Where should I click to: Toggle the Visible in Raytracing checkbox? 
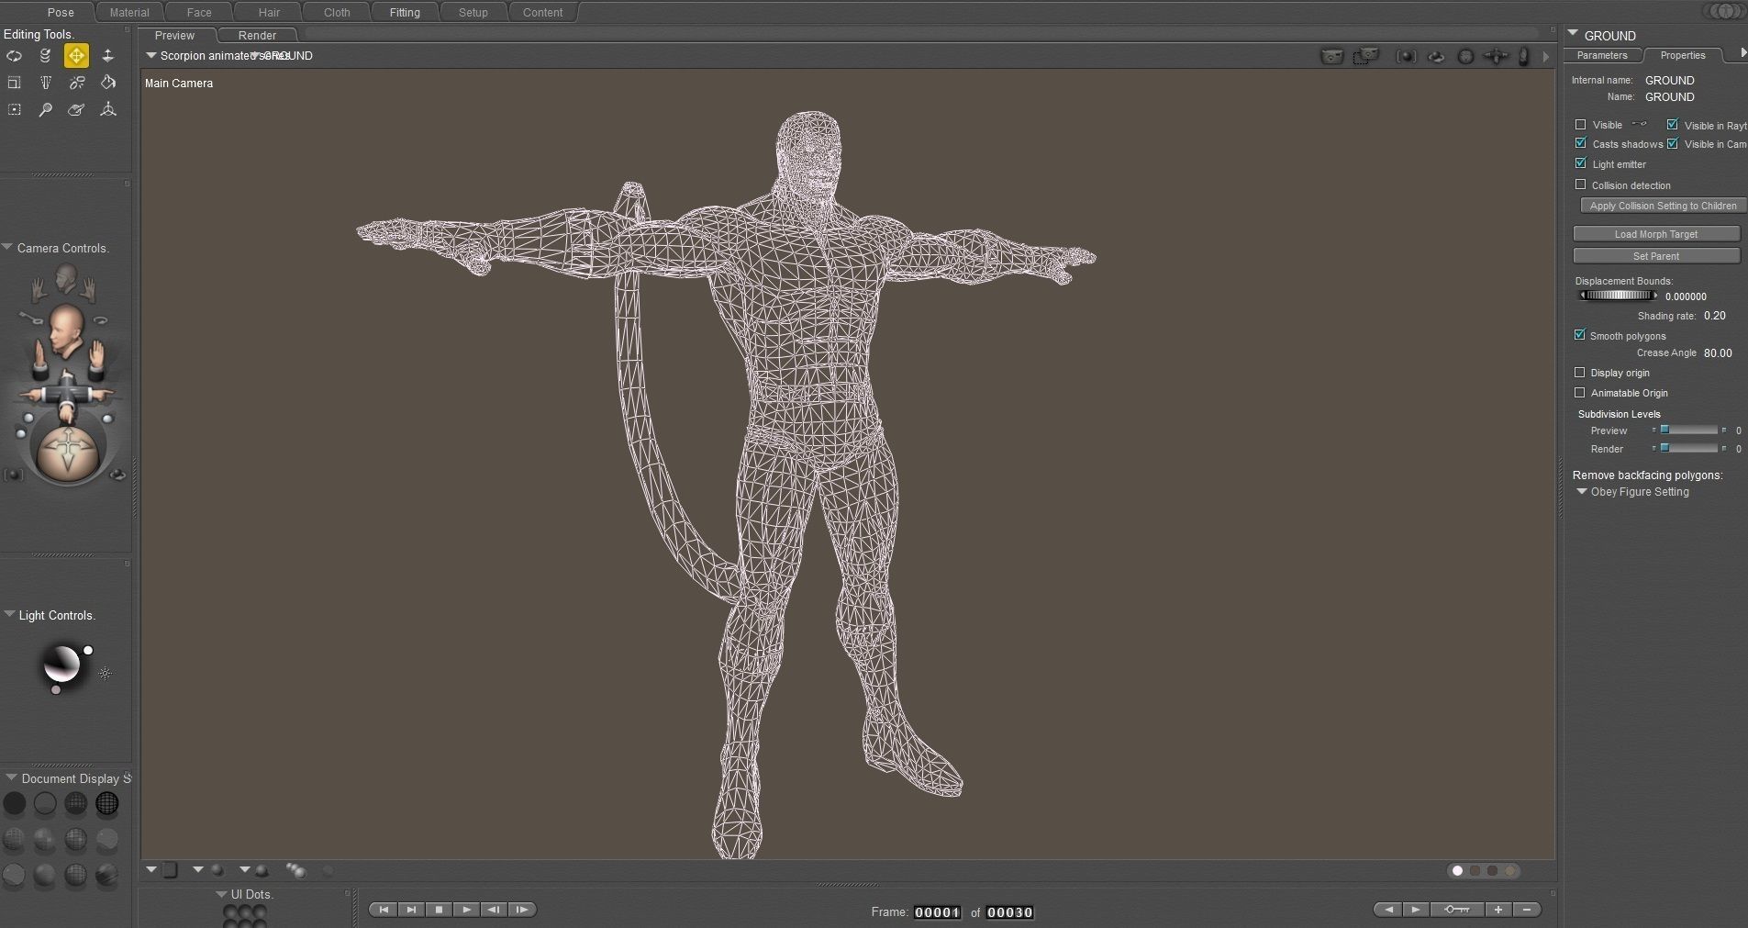(x=1672, y=125)
